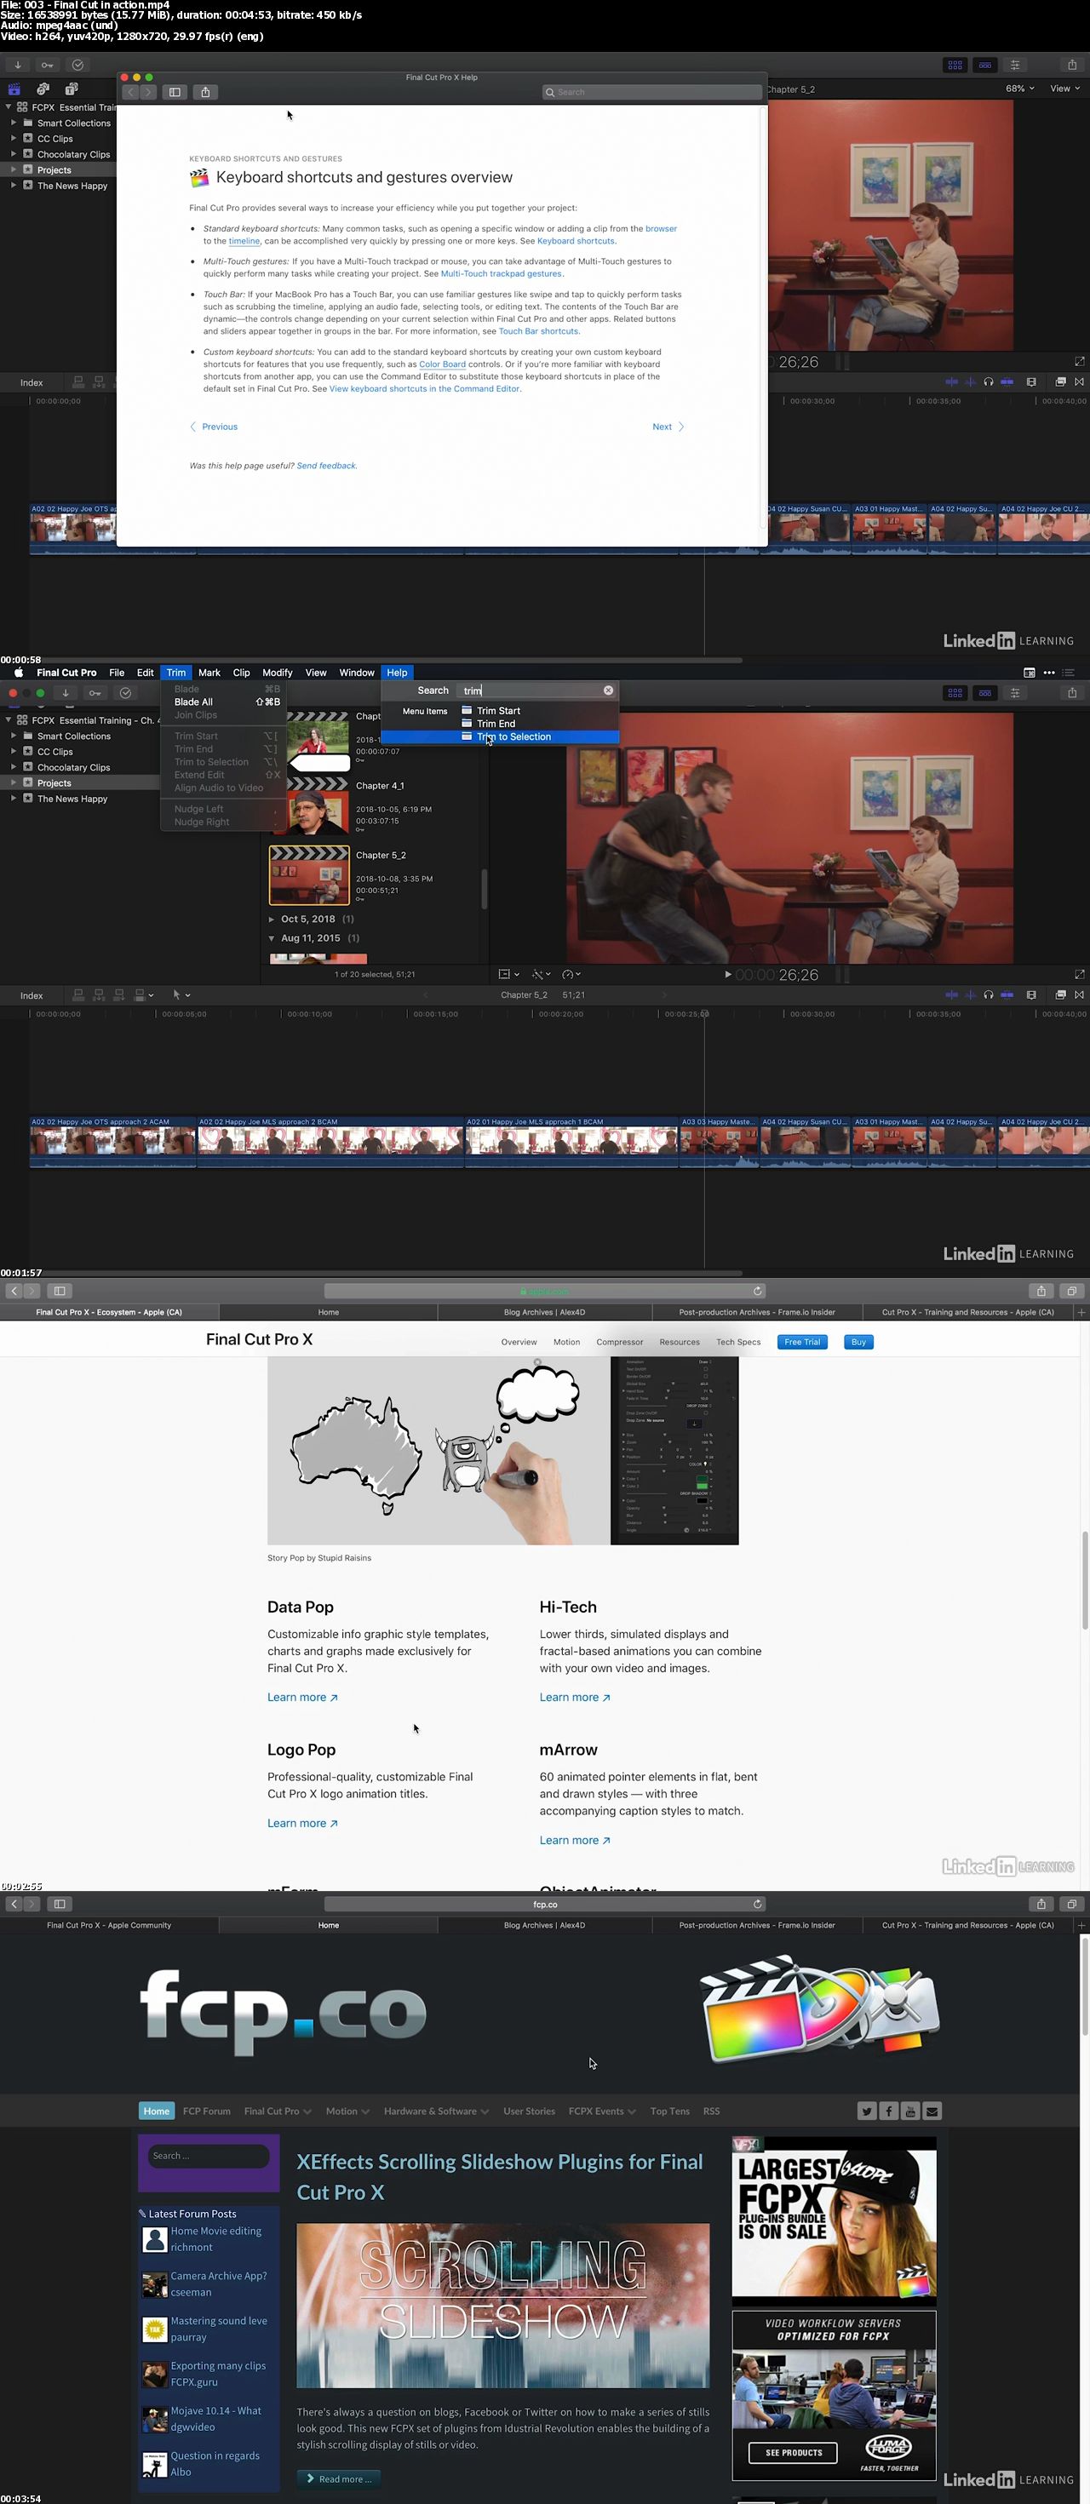Toggle skimming above the full timeline
The width and height of the screenshot is (1090, 2504).
tap(952, 994)
